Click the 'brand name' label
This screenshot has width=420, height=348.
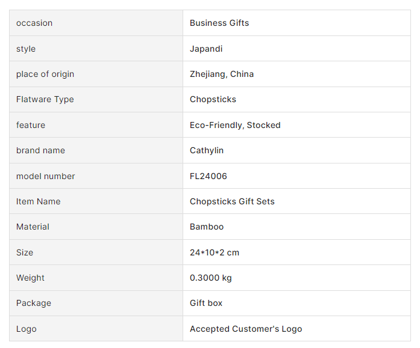tap(40, 150)
